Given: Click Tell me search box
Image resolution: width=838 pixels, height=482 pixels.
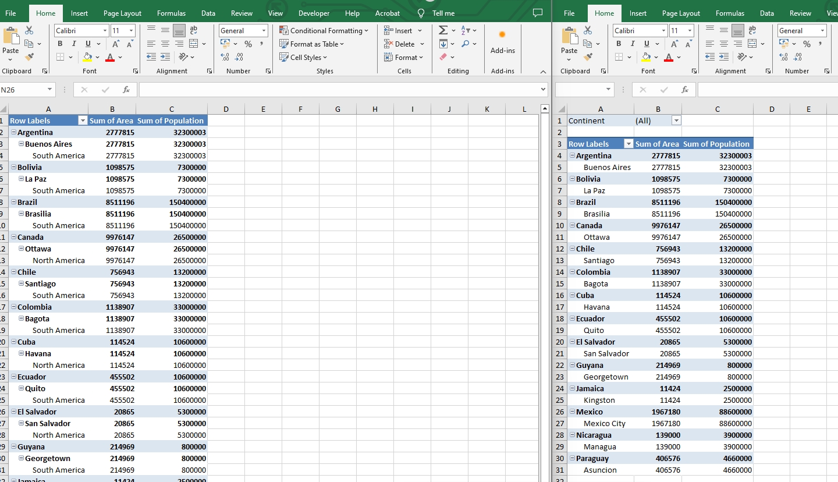Looking at the screenshot, I should click(x=436, y=13).
